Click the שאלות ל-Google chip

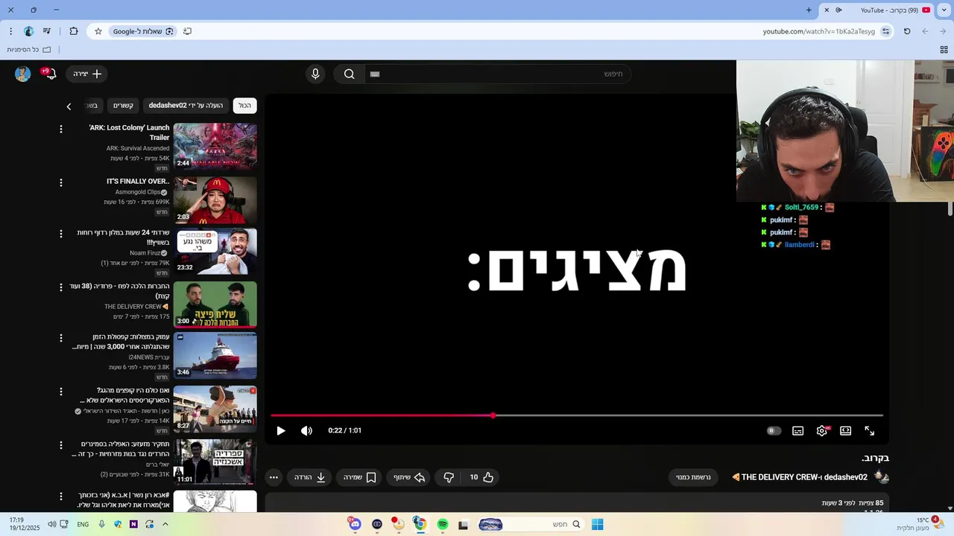click(x=143, y=31)
